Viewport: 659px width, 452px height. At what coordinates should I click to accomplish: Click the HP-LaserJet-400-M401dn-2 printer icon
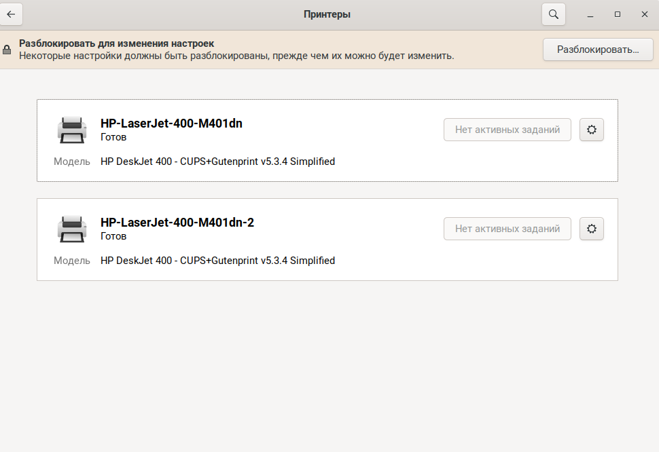pos(71,229)
